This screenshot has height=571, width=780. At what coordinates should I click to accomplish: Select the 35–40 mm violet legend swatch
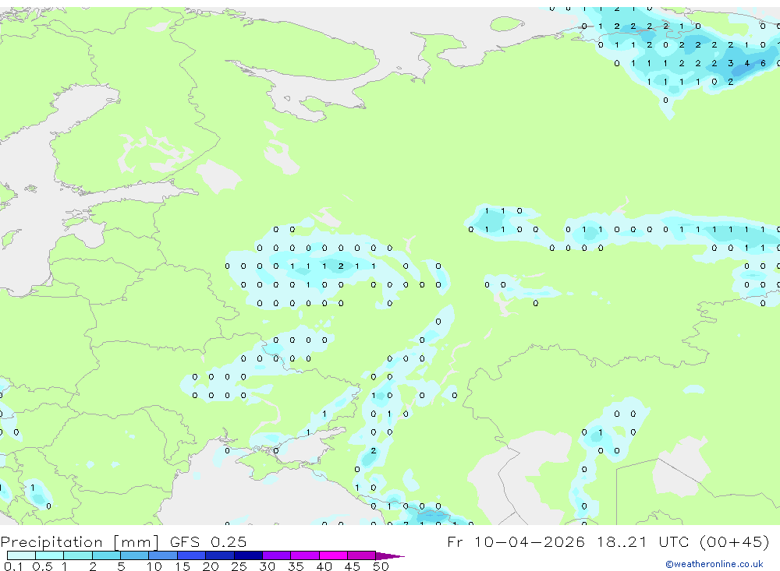(x=305, y=555)
